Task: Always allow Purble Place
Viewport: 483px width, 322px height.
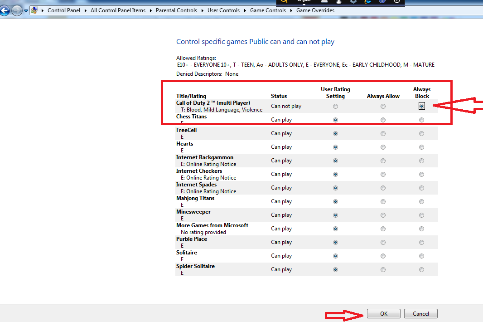Action: pyautogui.click(x=383, y=243)
